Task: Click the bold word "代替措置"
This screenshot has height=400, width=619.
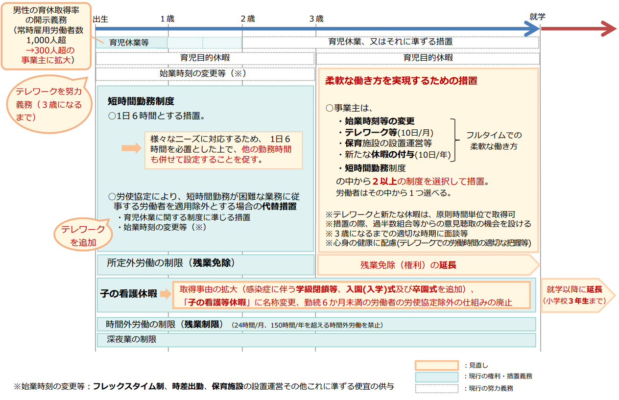Action: click(x=280, y=206)
